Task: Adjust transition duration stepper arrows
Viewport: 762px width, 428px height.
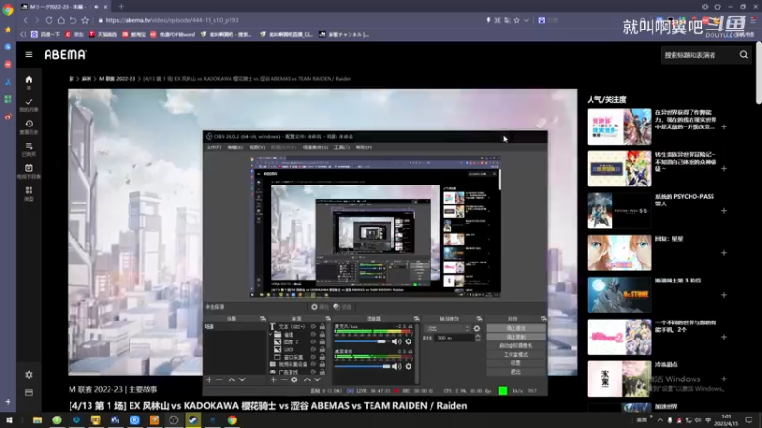Action: click(478, 338)
